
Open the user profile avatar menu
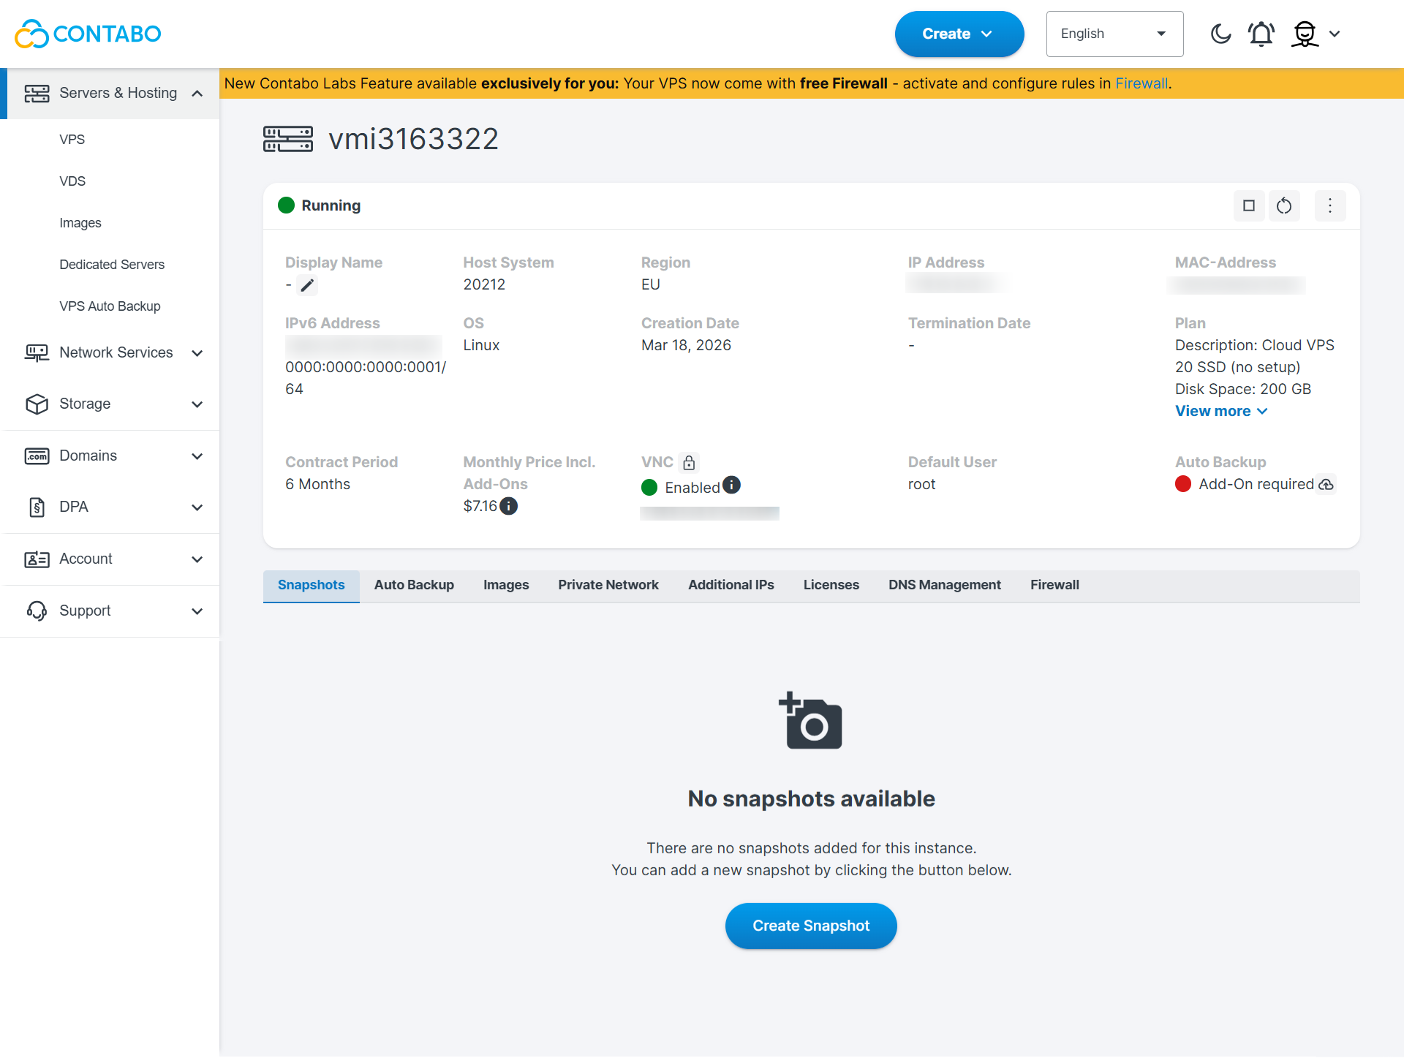pyautogui.click(x=1305, y=34)
